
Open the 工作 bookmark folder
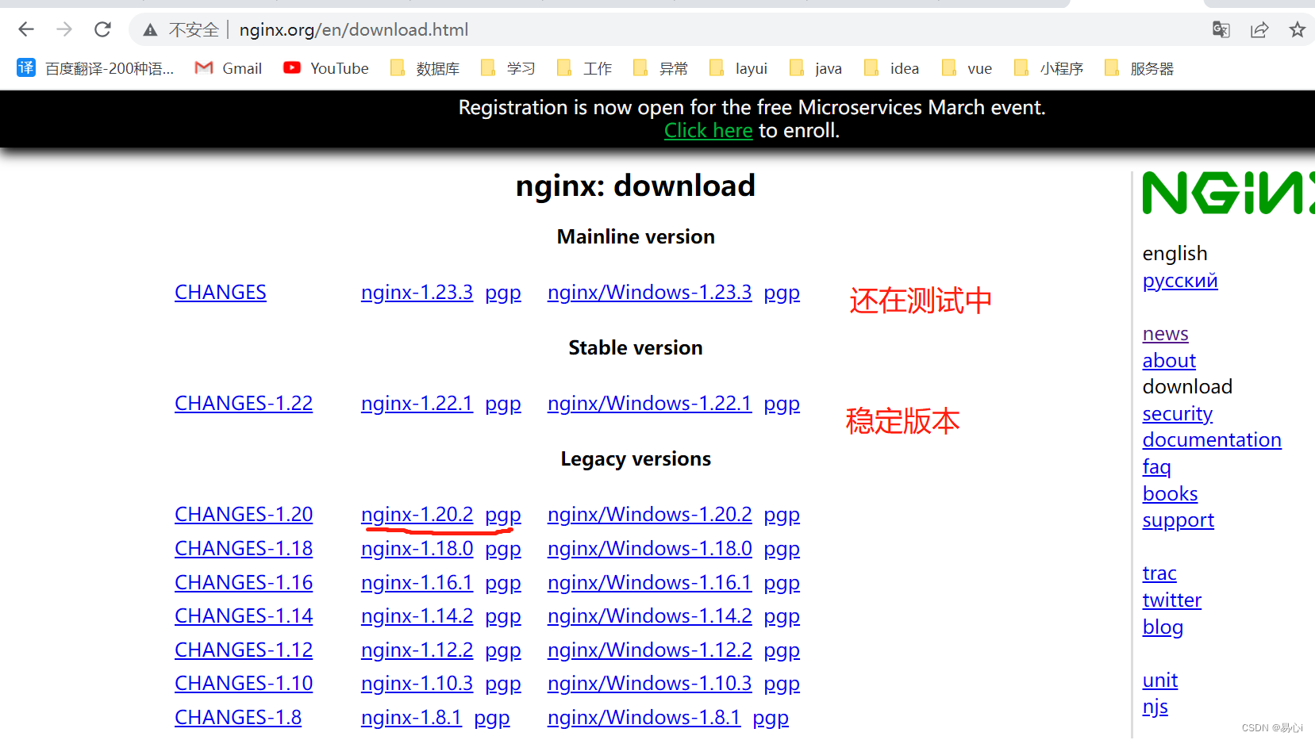tap(584, 68)
